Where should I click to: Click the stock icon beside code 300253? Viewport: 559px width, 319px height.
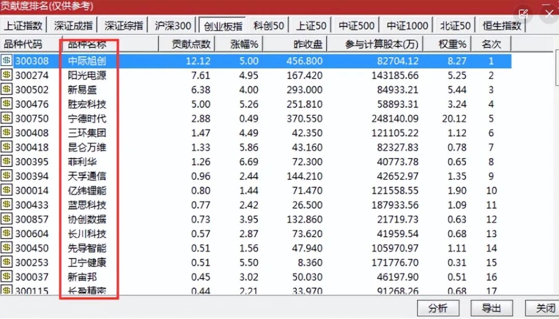point(6,262)
